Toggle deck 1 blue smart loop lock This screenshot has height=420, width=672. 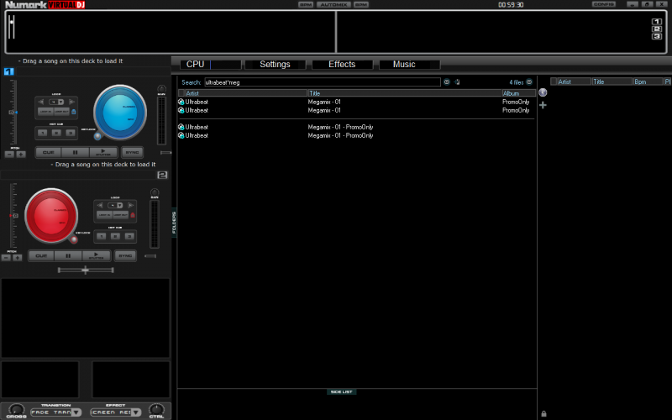point(74,112)
